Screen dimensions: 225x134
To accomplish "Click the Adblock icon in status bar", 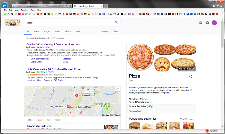I will coord(207,131).
